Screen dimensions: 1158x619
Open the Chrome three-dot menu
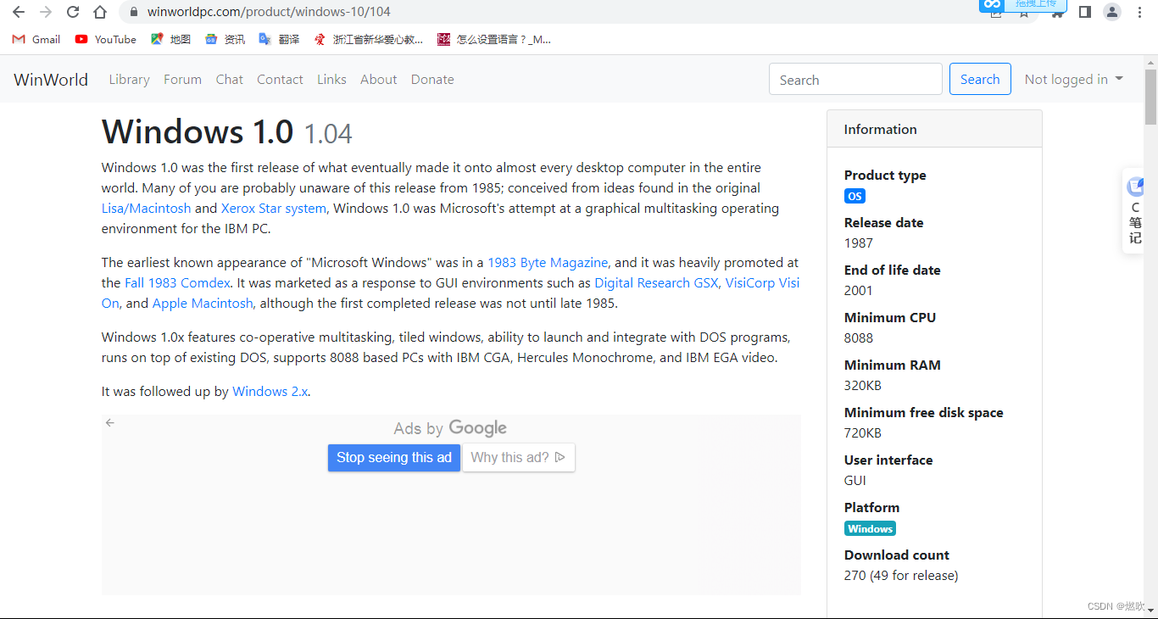coord(1139,12)
